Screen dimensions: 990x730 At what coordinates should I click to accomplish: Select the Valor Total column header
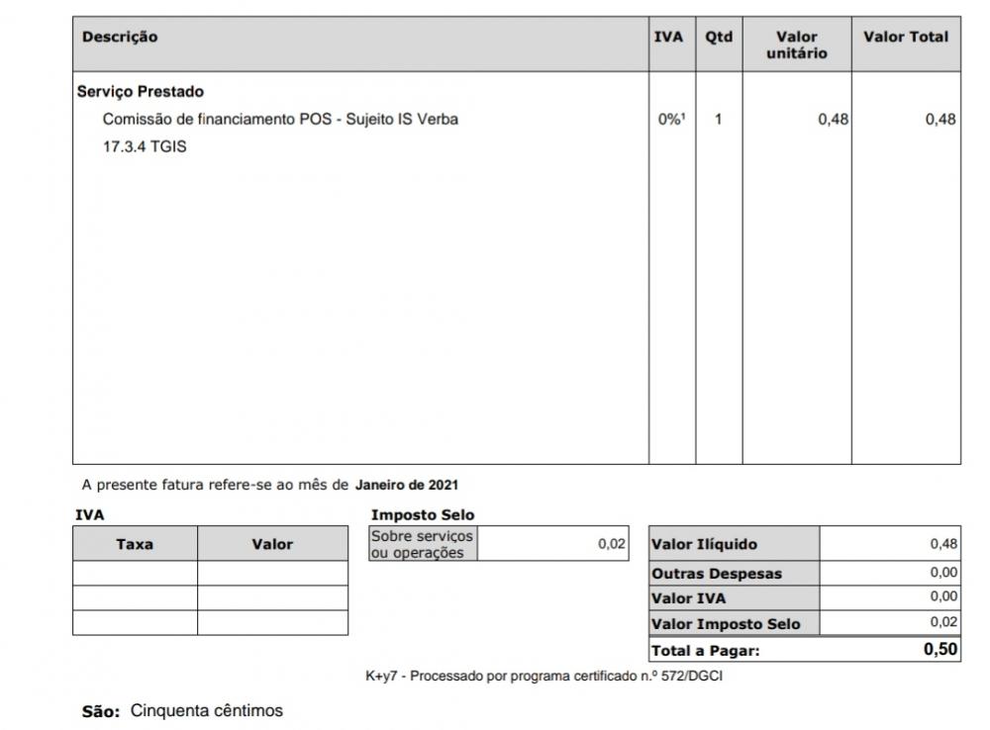(905, 38)
